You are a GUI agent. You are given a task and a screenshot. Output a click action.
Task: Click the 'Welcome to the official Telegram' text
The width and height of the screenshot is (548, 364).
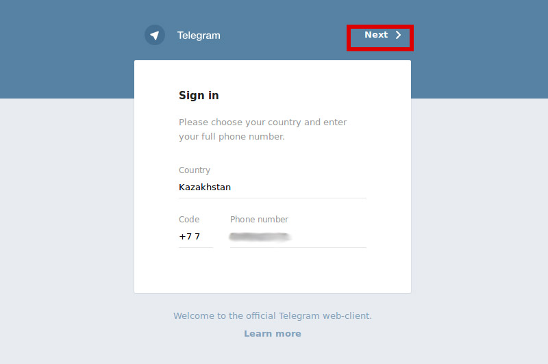[x=272, y=315]
